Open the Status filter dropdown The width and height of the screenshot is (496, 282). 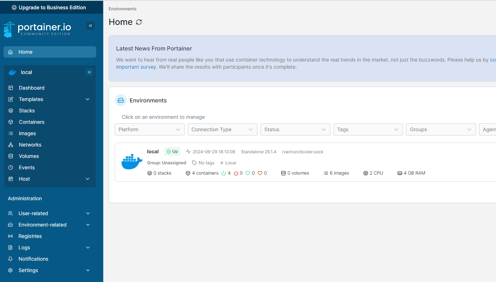[295, 129]
